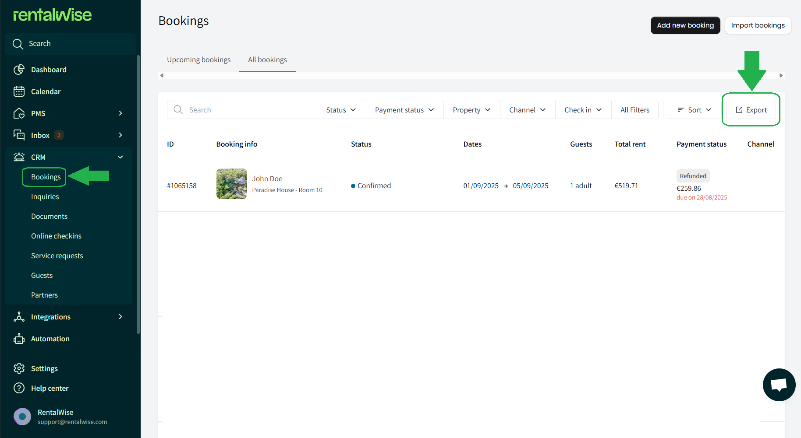801x438 pixels.
Task: Expand the Payment status filter
Action: [x=404, y=110]
